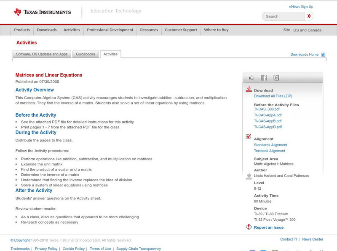Click the TI-92 Plus / Voyage 200 text
337x251 pixels.
coord(275,220)
